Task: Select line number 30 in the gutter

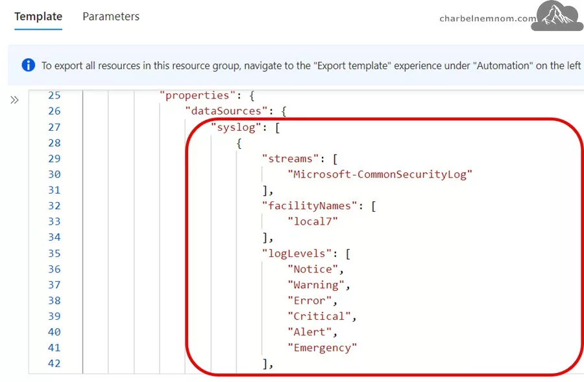Action: click(x=55, y=175)
